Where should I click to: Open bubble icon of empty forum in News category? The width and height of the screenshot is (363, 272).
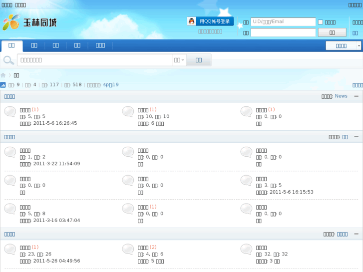[246, 112]
